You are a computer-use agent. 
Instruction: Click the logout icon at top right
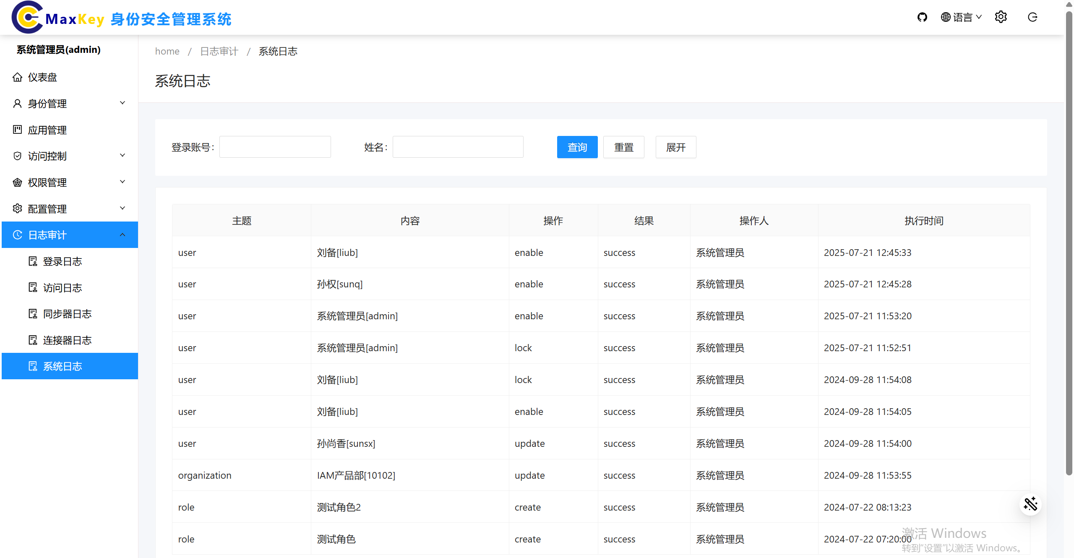1032,17
